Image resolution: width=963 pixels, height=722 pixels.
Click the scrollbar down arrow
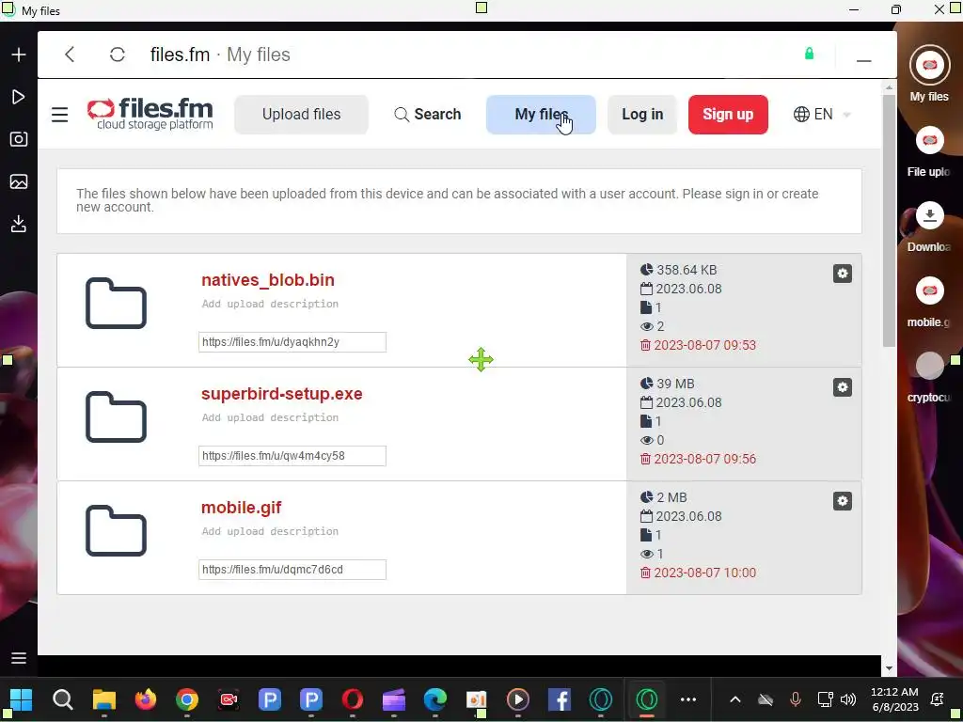(889, 668)
